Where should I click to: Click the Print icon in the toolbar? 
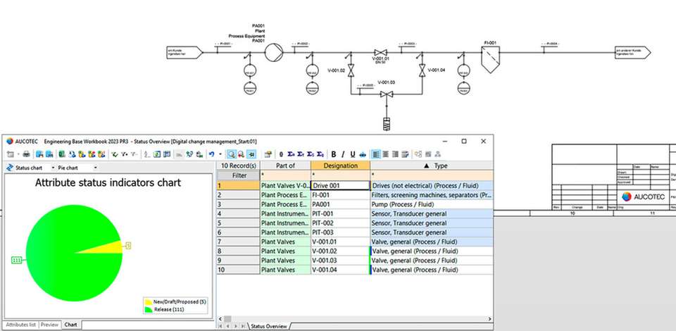(26, 154)
